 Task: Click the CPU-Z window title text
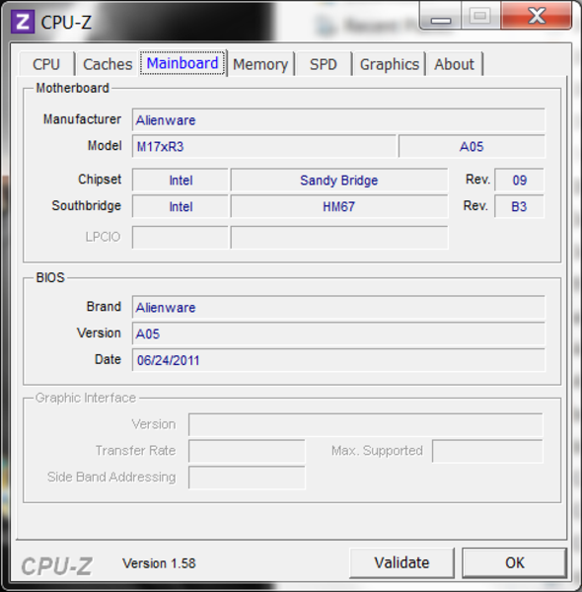[66, 23]
